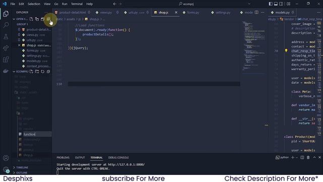The width and height of the screenshot is (323, 182).
Task: Click Save All icon in Open Editors header
Action: 42,19
